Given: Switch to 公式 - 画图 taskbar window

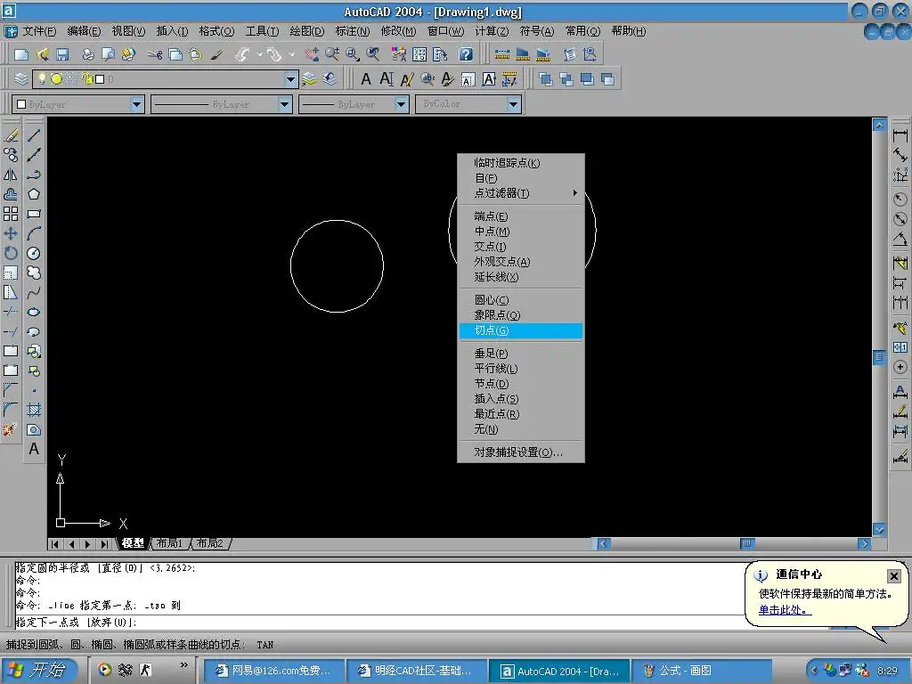Looking at the screenshot, I should [702, 671].
